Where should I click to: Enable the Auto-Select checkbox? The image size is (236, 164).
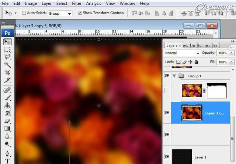point(24,13)
